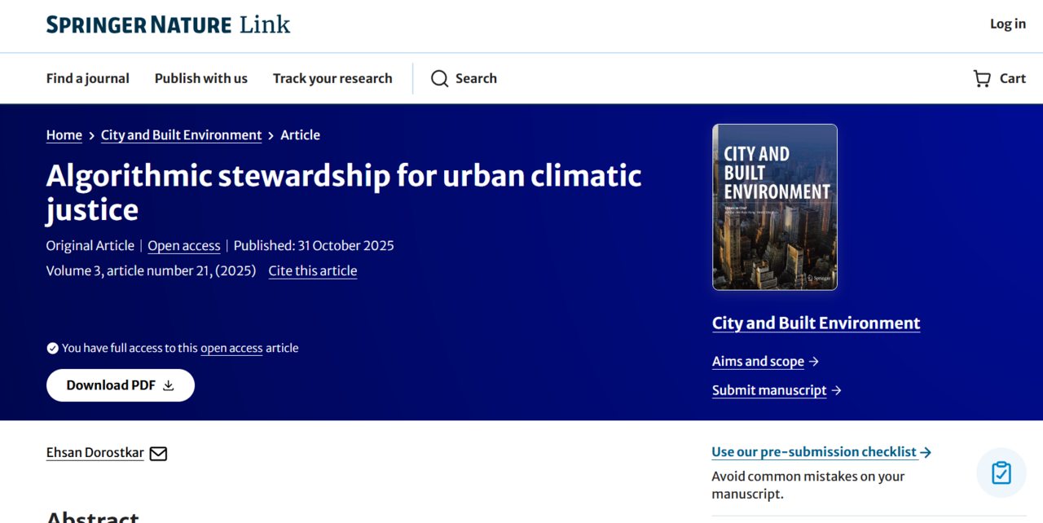
Task: Open the Download PDF dropdown button
Action: tap(120, 385)
